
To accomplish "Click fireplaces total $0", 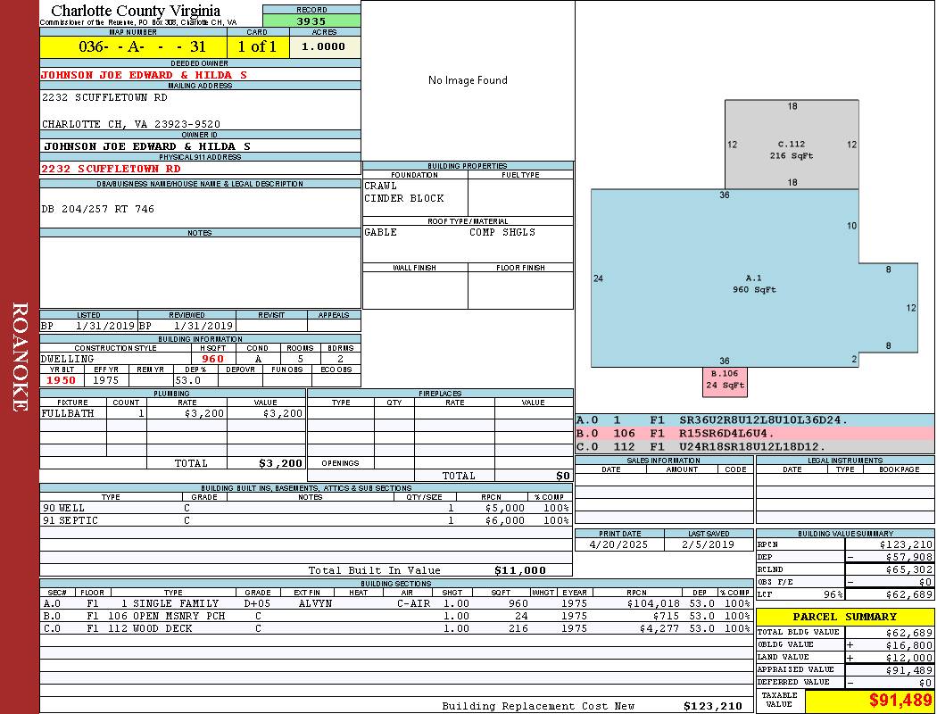I will point(563,477).
